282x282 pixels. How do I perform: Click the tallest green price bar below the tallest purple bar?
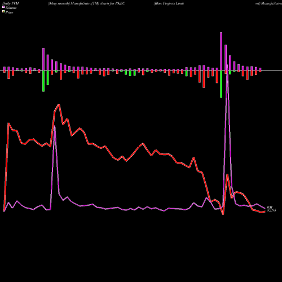point(221,84)
